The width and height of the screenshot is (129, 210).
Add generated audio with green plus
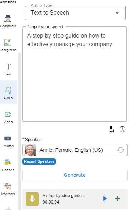[x=118, y=199]
